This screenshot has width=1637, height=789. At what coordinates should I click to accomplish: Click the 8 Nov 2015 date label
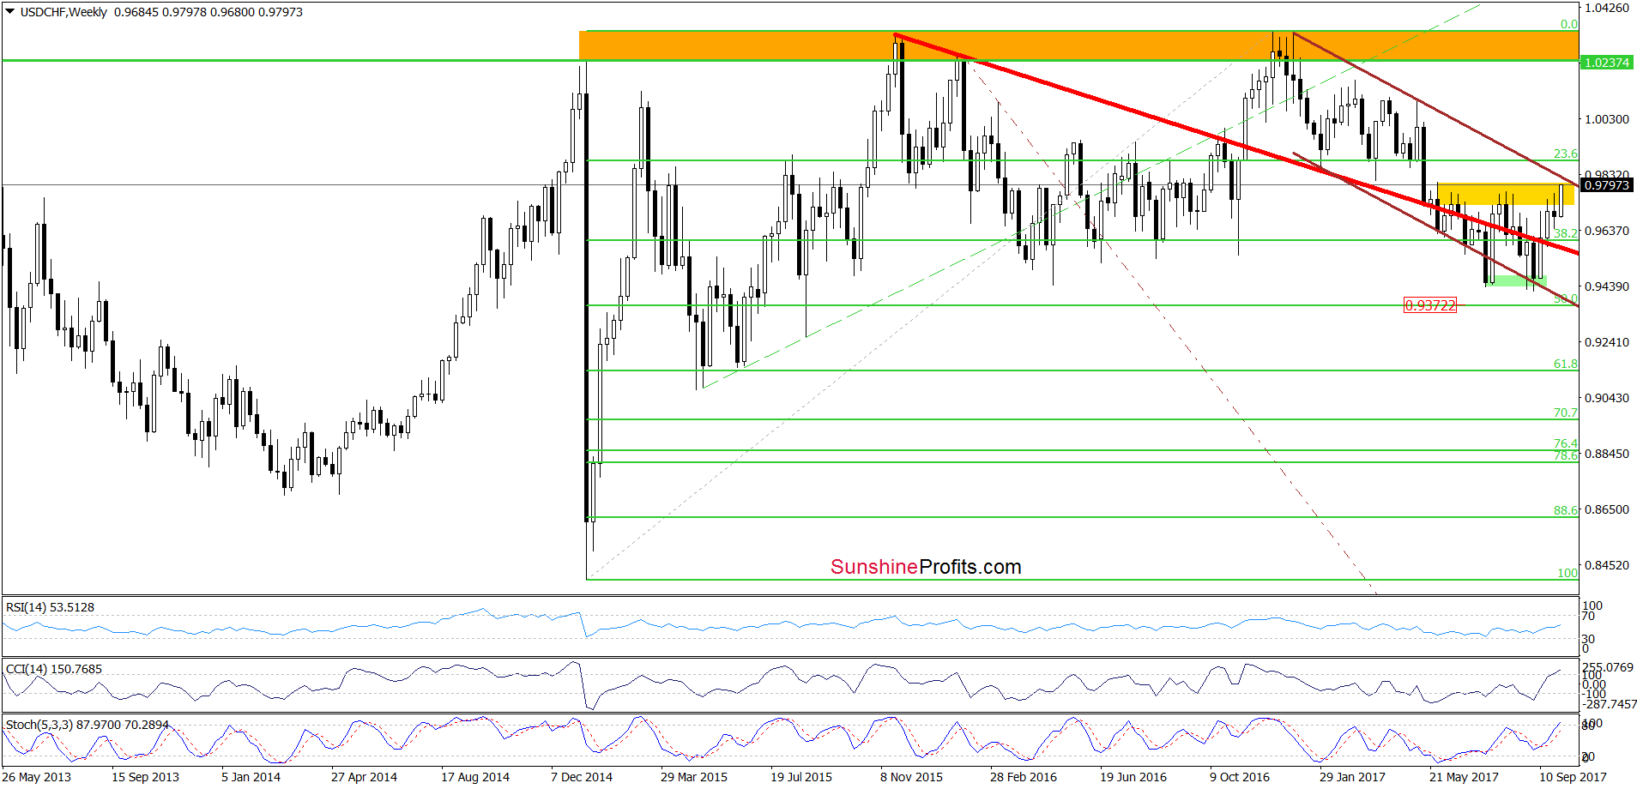click(x=911, y=777)
